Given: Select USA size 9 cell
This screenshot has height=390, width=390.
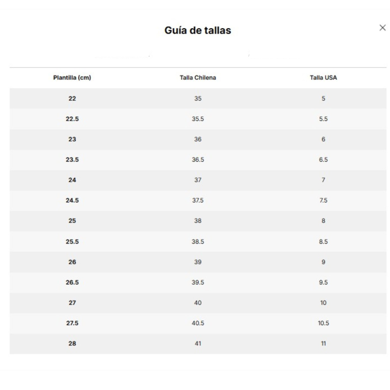Looking at the screenshot, I should click(323, 262).
